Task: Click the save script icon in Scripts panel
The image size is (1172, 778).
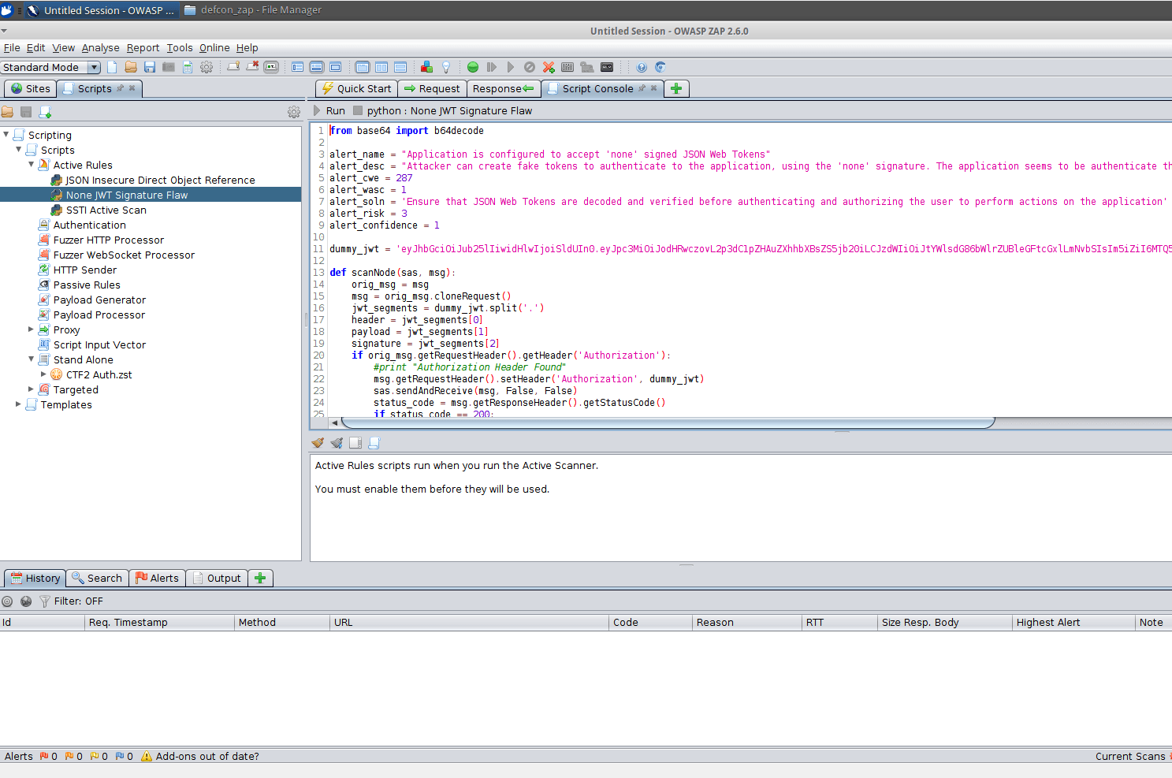Action: [x=26, y=112]
